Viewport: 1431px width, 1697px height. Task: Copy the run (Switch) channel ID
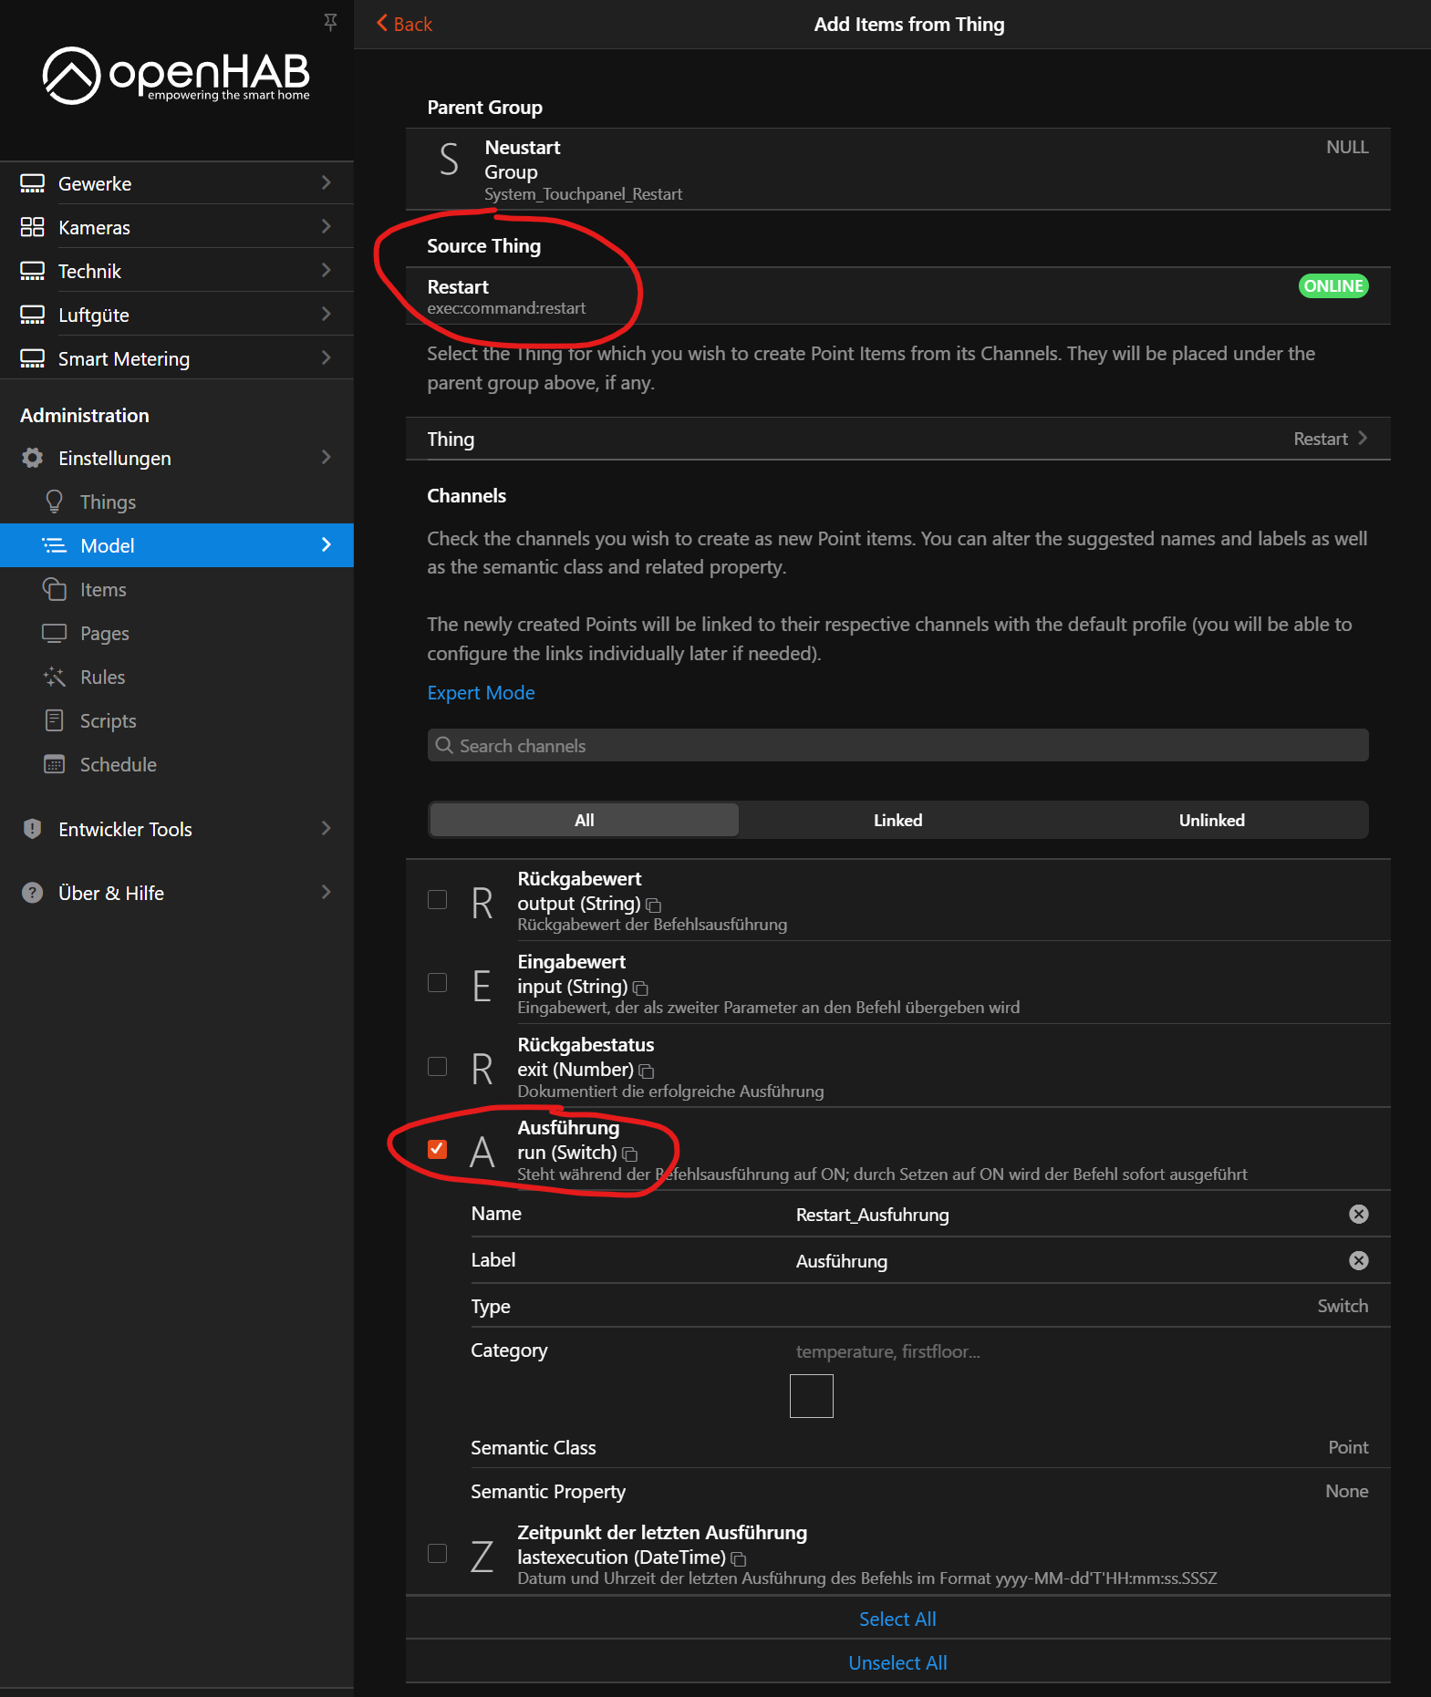tap(629, 1154)
